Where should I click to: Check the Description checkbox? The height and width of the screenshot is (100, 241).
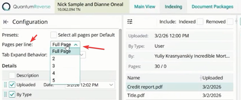[12, 75]
